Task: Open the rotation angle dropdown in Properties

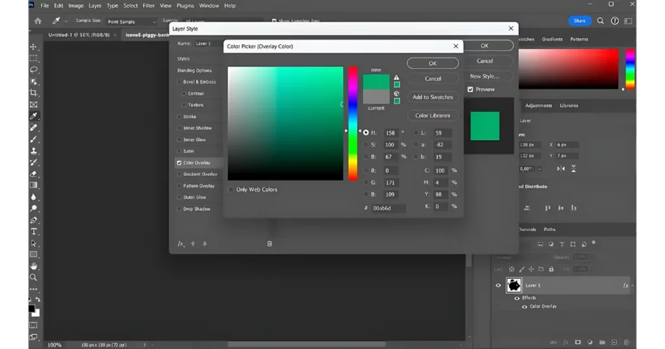Action: (x=540, y=169)
